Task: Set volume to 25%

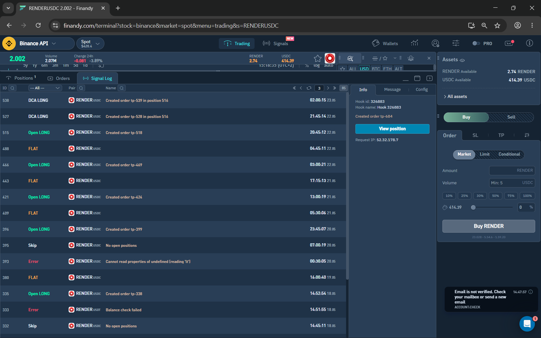Action: pyautogui.click(x=464, y=196)
